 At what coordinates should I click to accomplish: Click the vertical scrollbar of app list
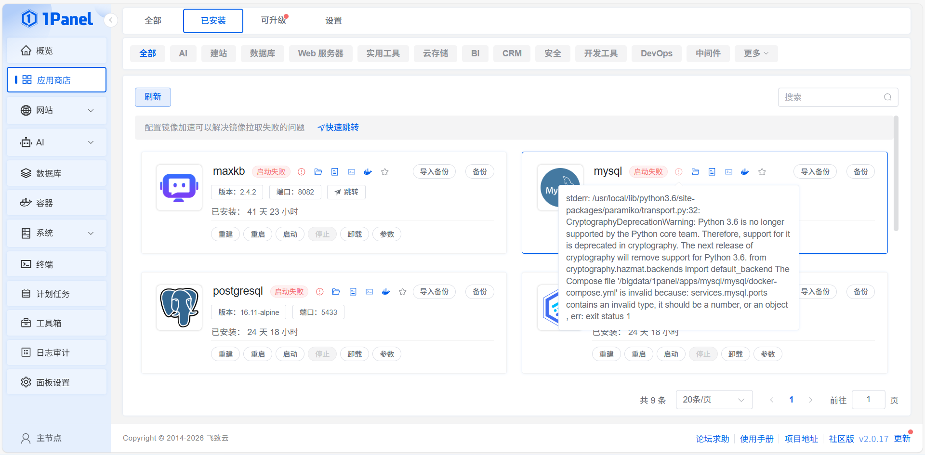click(896, 173)
